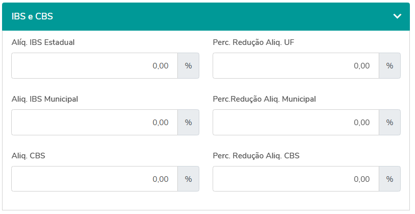The height and width of the screenshot is (214, 415).
Task: Click percent symbol beside Aliq. CBS field
Action: tap(188, 179)
